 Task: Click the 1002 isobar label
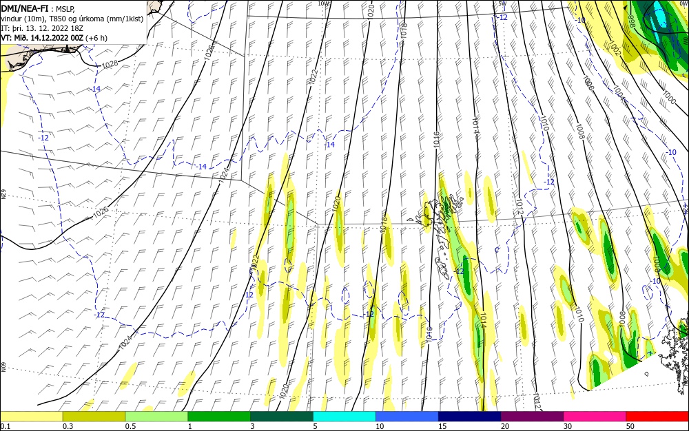tap(615, 50)
